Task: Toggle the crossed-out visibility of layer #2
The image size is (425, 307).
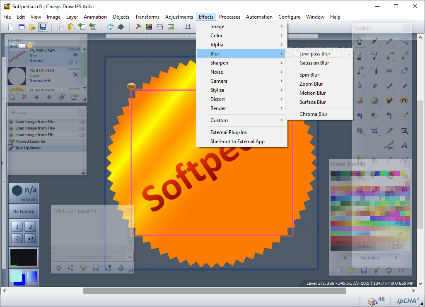Action: click(76, 75)
